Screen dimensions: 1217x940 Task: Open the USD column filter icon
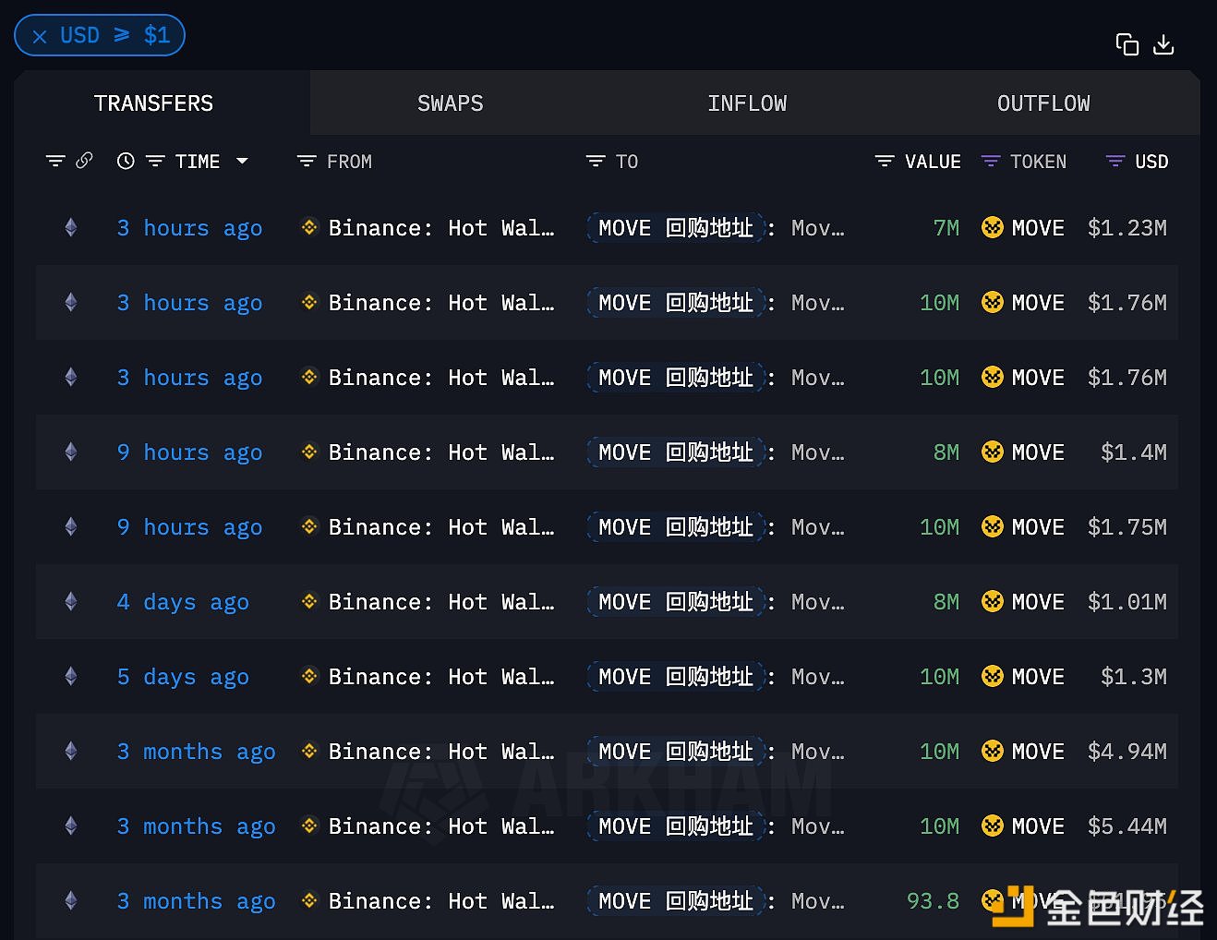[1113, 161]
